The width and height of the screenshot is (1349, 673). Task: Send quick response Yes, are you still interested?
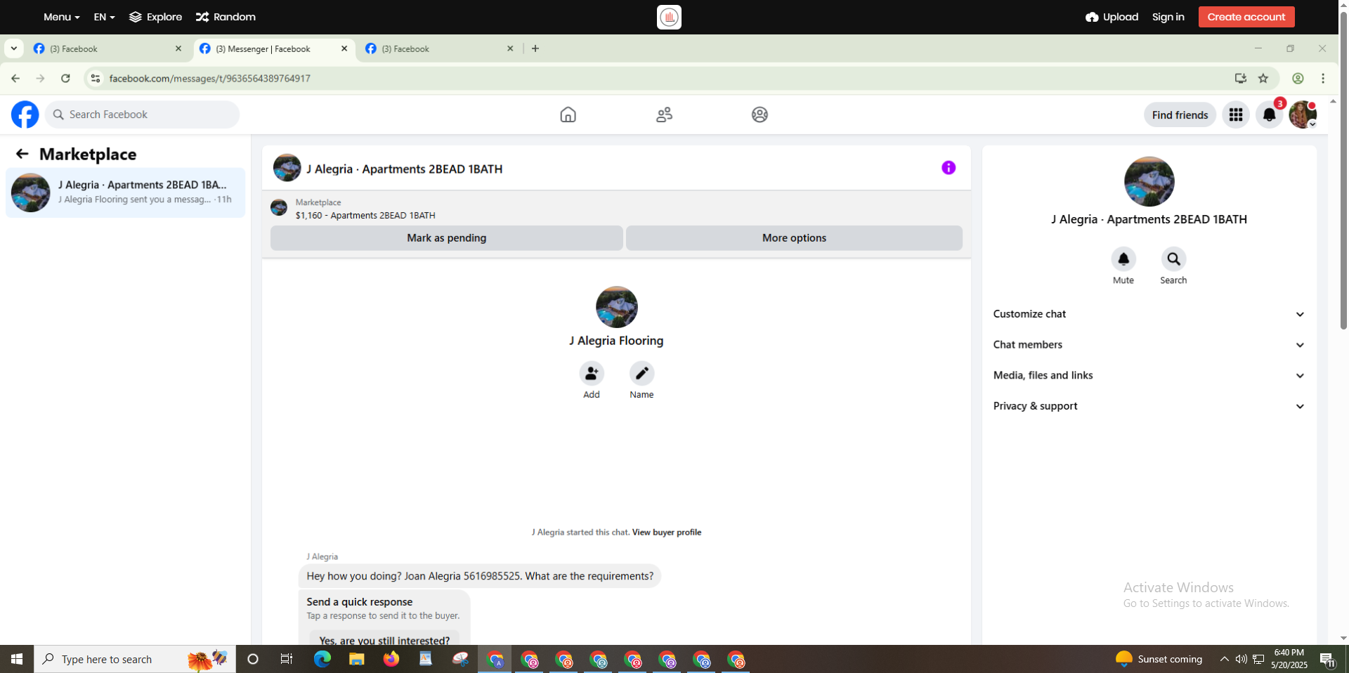pos(384,639)
